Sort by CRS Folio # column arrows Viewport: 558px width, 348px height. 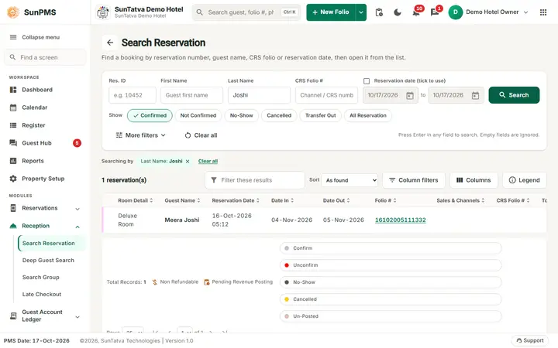[x=528, y=200]
